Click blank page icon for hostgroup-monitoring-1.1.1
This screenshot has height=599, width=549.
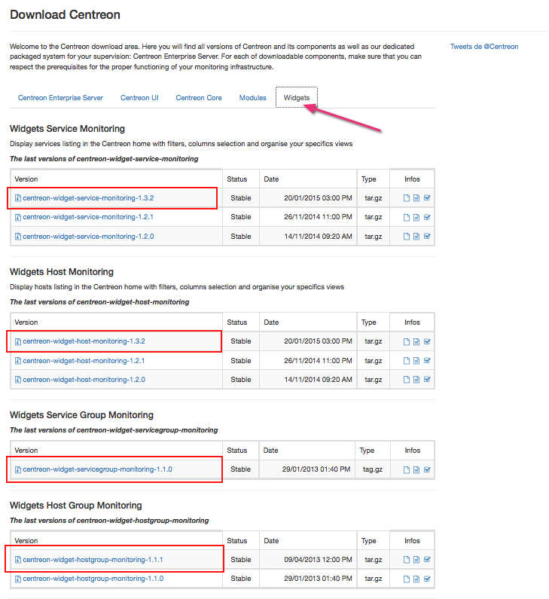point(406,560)
